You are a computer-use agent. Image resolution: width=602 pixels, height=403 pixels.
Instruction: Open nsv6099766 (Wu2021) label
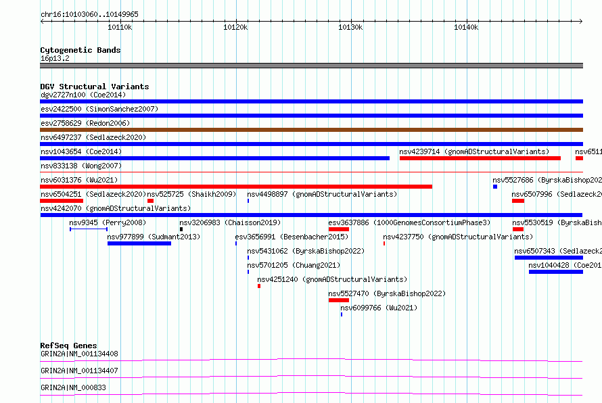point(379,308)
